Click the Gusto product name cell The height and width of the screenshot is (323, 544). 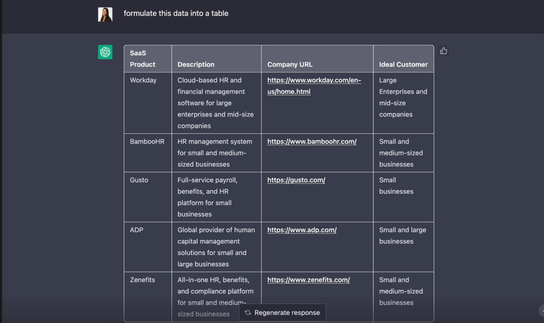[x=139, y=180]
